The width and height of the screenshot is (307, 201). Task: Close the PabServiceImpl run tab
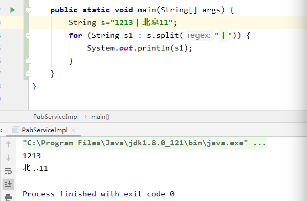pos(73,130)
